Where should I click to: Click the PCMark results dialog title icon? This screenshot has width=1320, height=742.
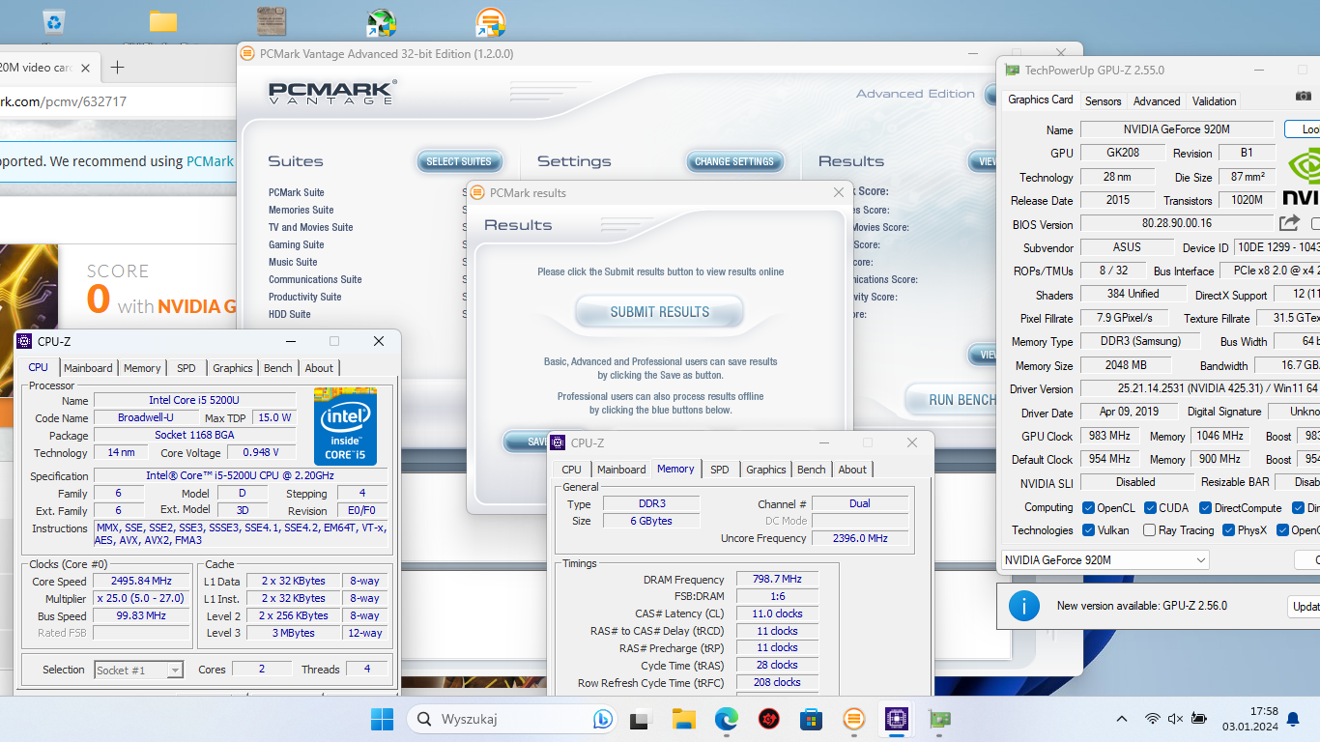[477, 193]
